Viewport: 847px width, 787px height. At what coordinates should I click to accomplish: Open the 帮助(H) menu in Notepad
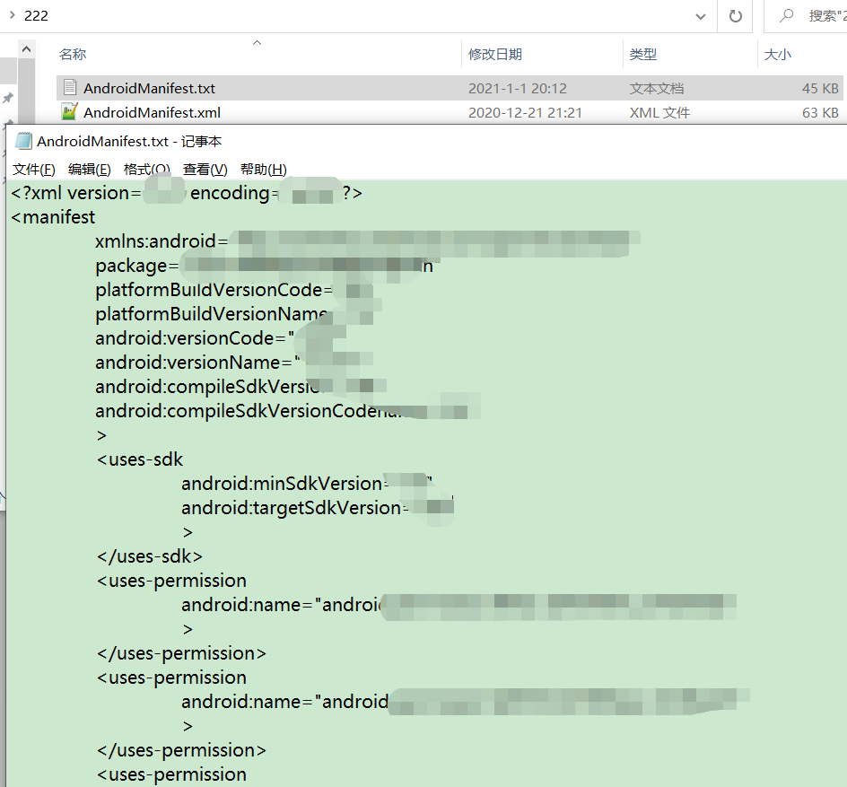pos(260,169)
